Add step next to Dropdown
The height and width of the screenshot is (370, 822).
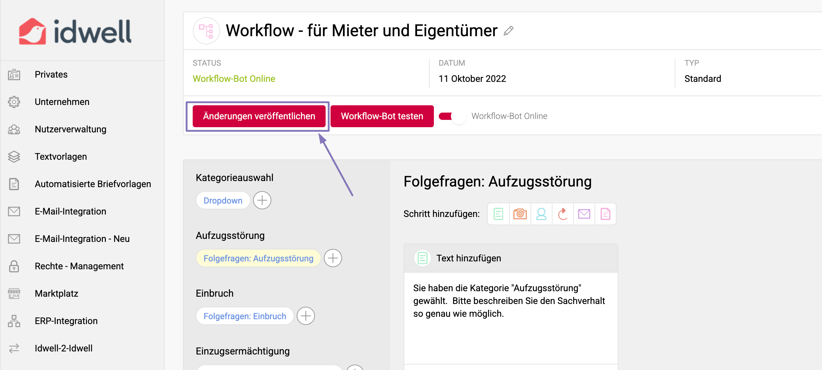(262, 200)
